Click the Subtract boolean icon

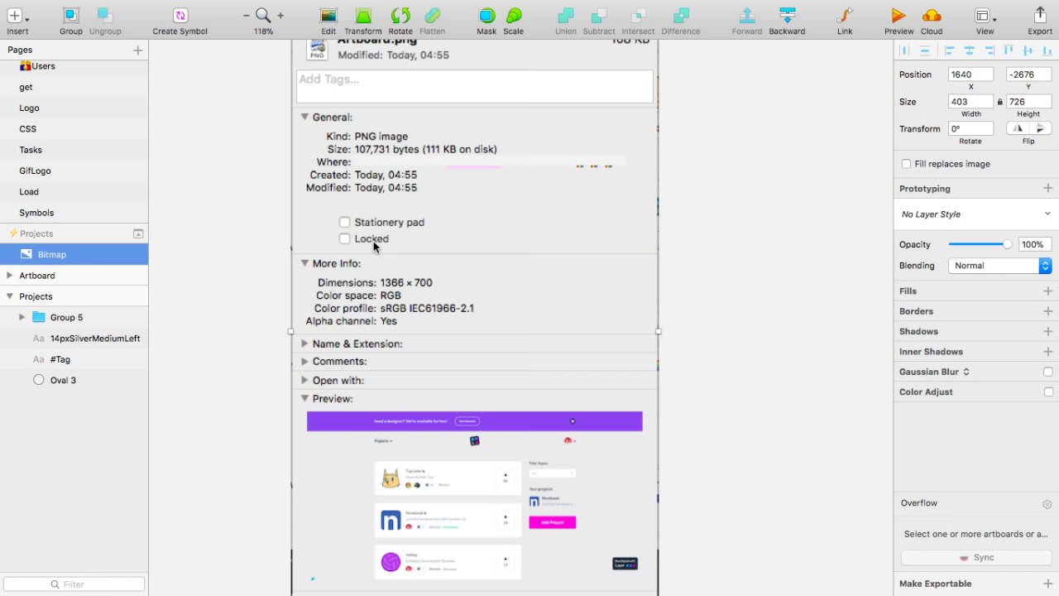(x=599, y=16)
